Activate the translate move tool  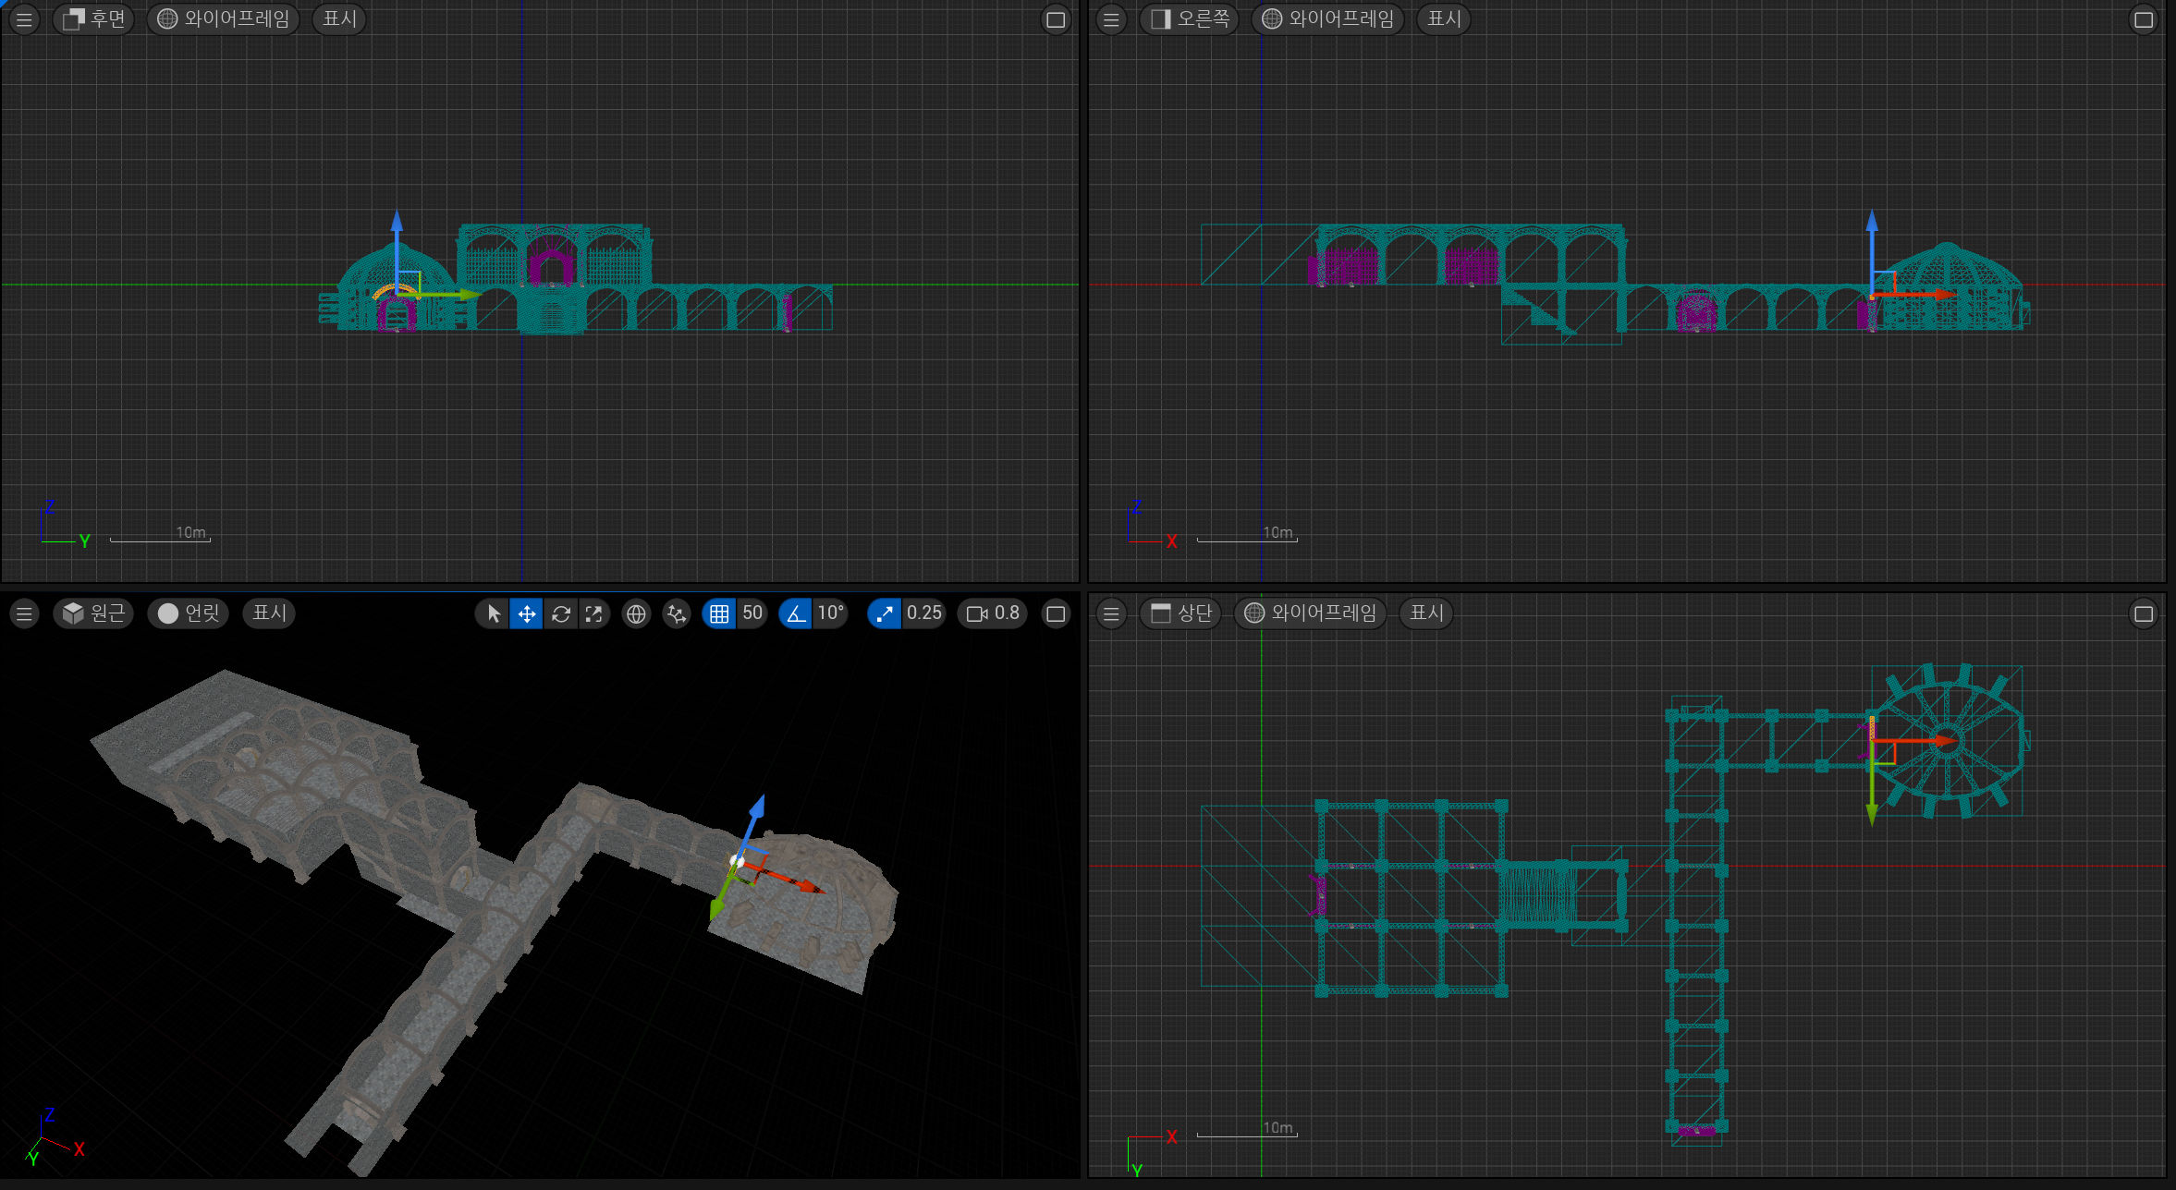tap(527, 613)
